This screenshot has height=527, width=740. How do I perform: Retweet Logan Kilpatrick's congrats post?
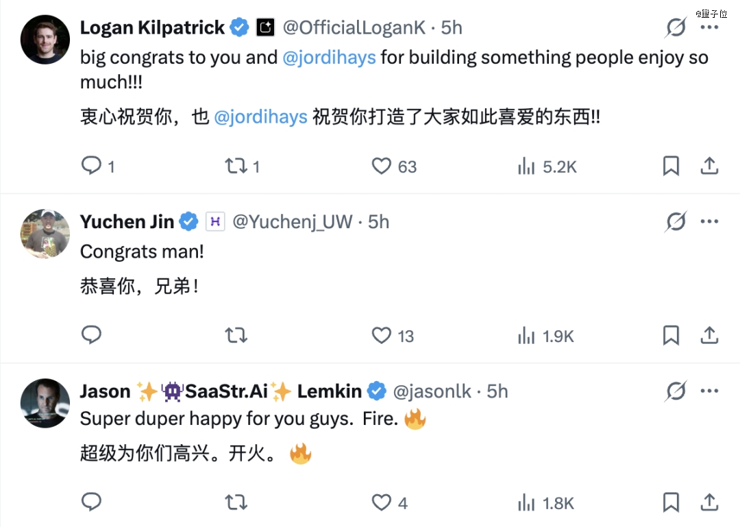coord(236,166)
